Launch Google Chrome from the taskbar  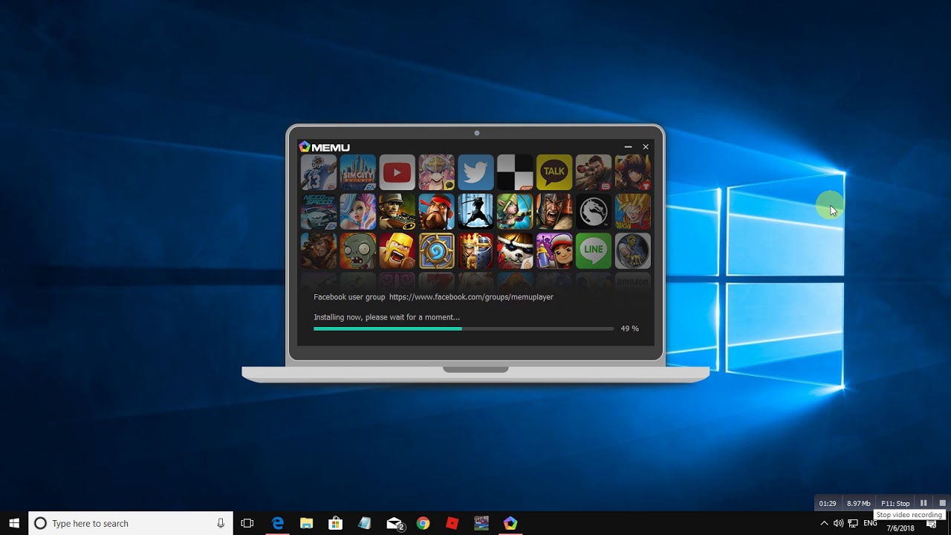[x=423, y=523]
